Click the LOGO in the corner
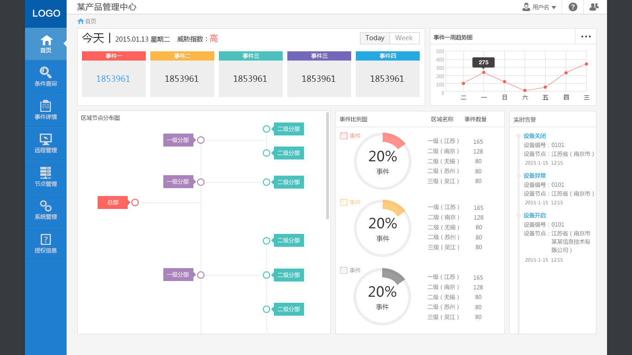This screenshot has height=355, width=632. (x=46, y=13)
